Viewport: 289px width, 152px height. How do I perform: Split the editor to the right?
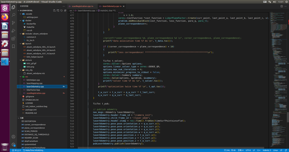pyautogui.click(x=282, y=6)
